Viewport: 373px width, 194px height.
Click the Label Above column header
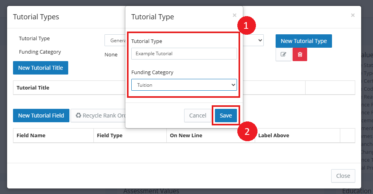pos(274,135)
